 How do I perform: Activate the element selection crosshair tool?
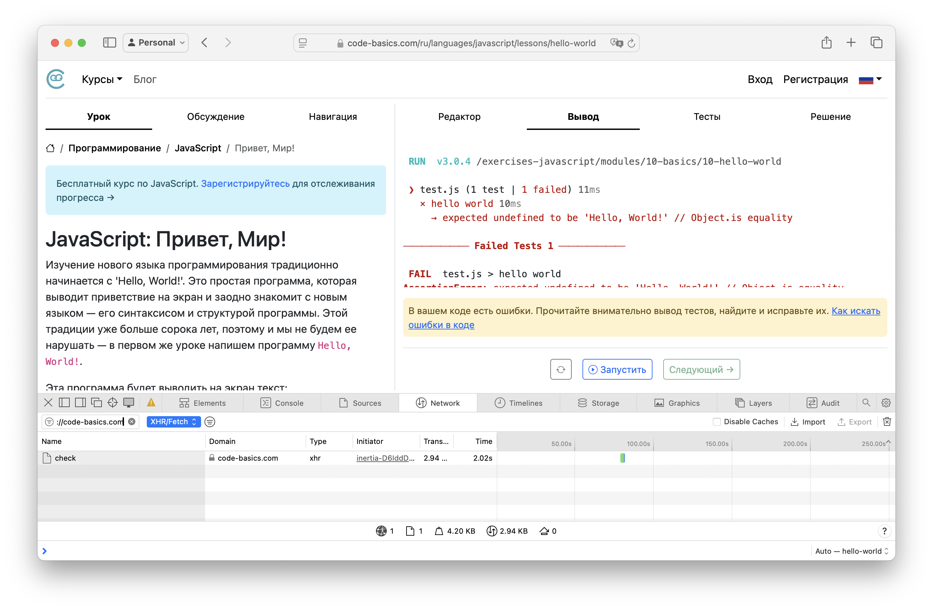[x=113, y=402]
